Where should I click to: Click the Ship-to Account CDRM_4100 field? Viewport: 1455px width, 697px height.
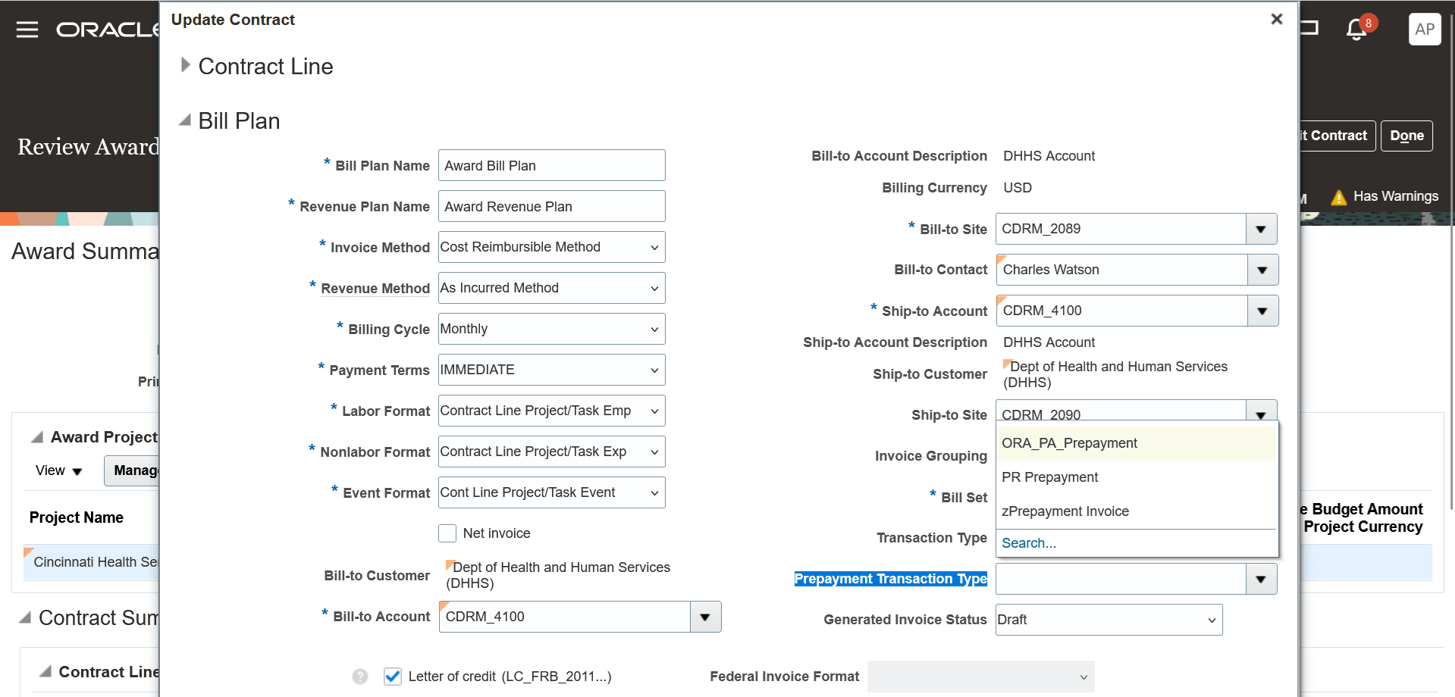tap(1122, 311)
